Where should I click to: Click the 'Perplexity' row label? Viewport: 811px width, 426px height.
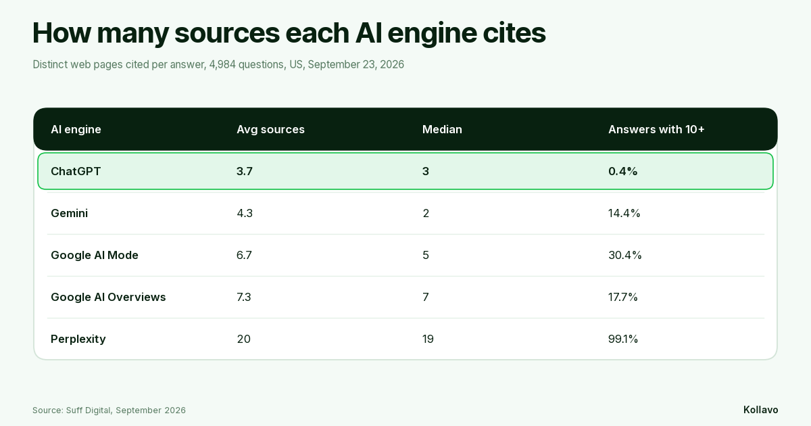point(78,339)
